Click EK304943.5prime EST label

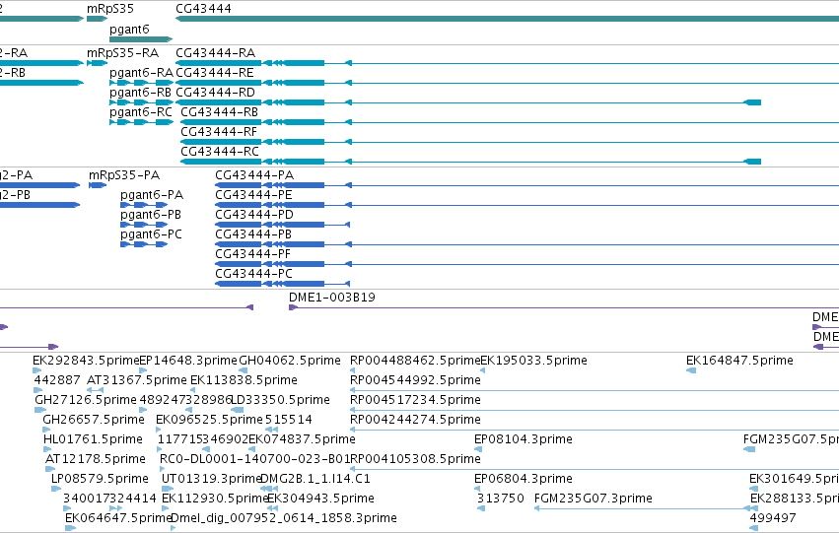click(320, 499)
